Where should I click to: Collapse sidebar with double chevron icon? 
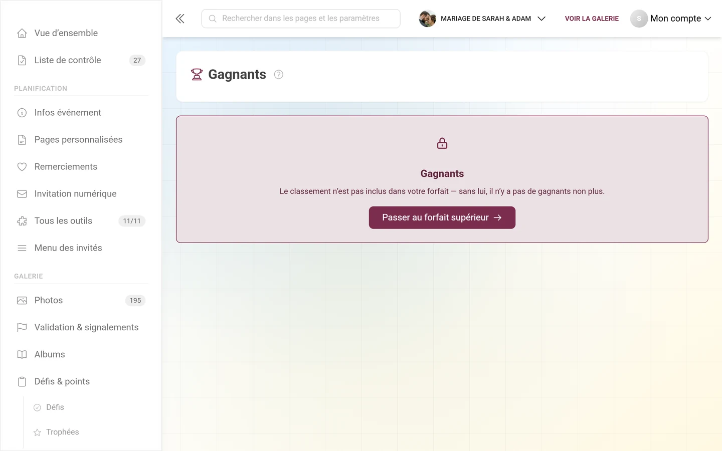tap(180, 19)
